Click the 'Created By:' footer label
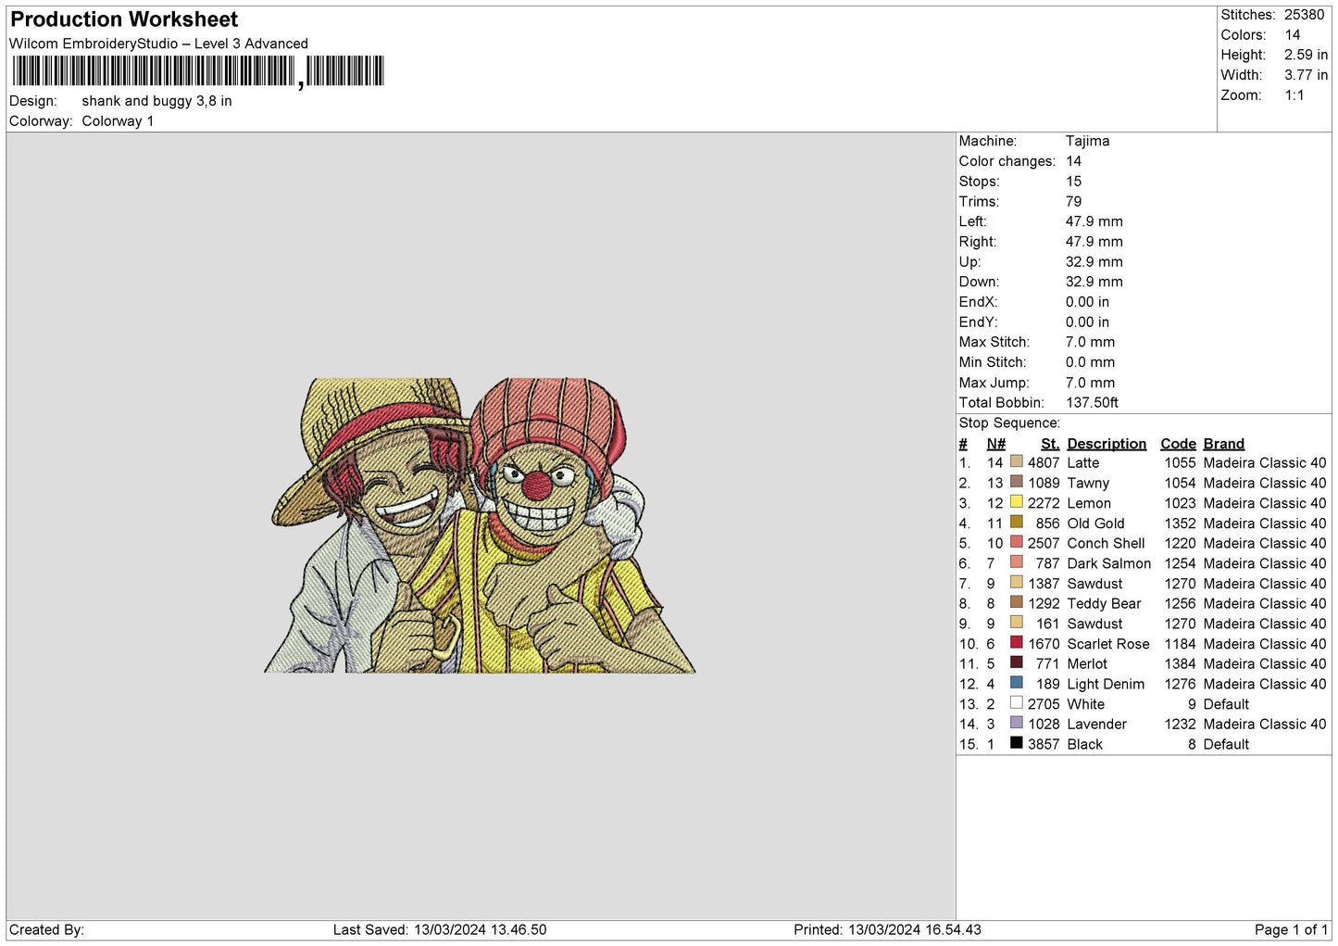The image size is (1338, 946). [46, 929]
